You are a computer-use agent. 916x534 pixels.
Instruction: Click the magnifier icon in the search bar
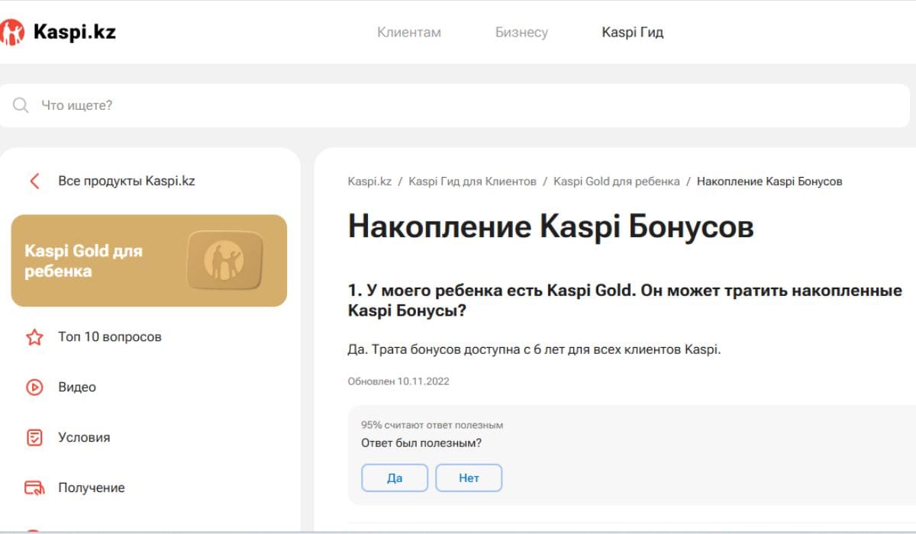pos(21,105)
